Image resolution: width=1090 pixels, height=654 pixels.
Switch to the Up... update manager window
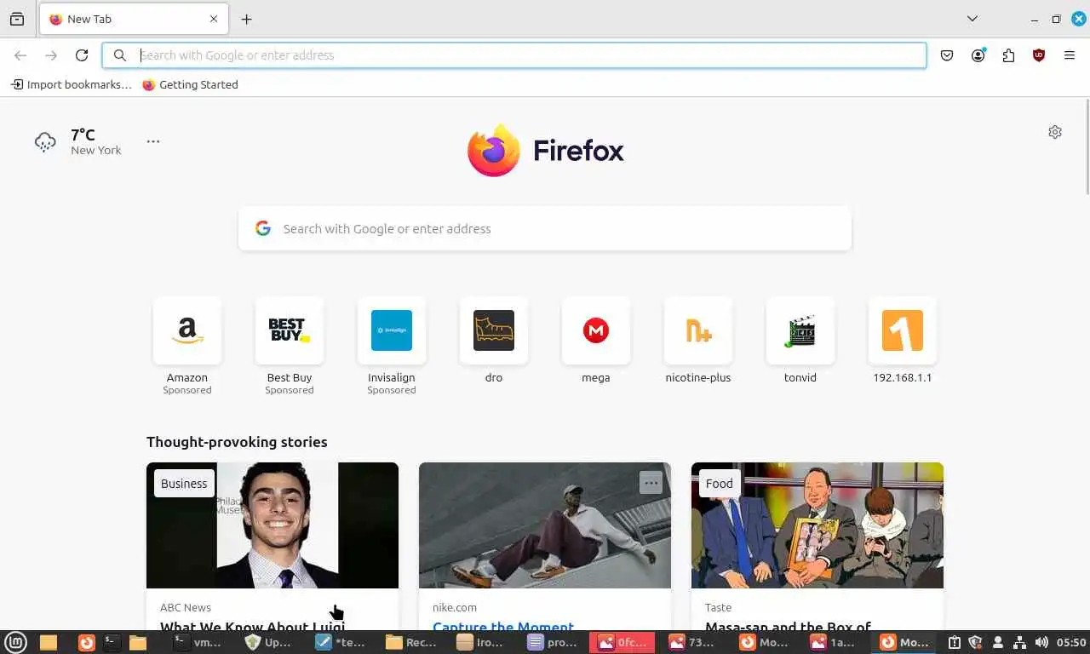[x=269, y=642]
